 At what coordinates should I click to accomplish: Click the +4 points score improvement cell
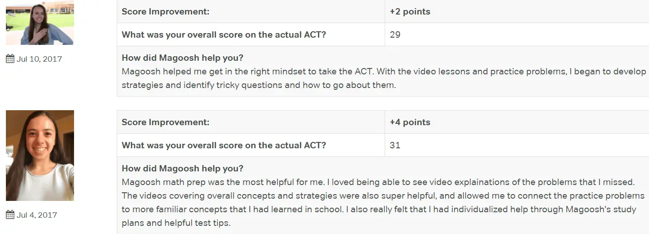517,122
